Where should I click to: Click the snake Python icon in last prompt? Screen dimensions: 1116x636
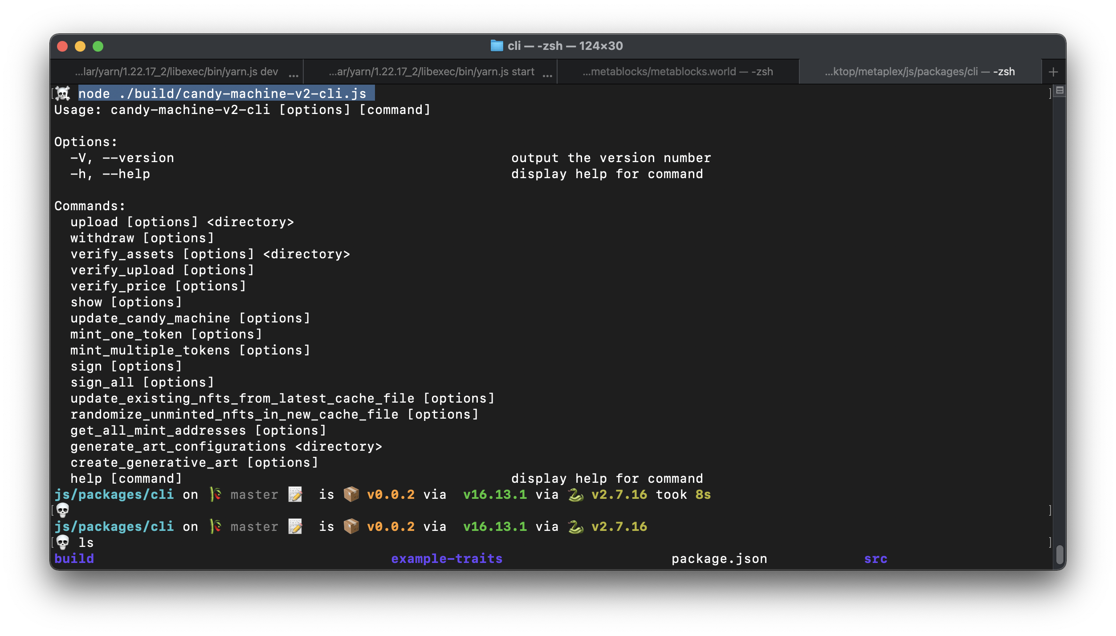click(575, 527)
